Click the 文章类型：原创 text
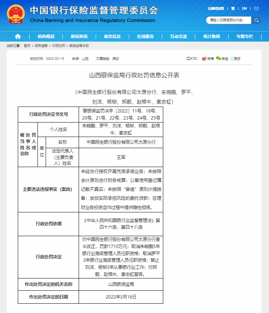Viewport: 269px width, 313px height. (107, 59)
